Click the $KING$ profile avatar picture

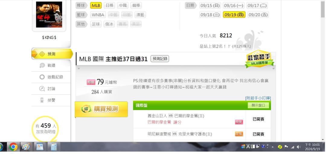[49, 14]
